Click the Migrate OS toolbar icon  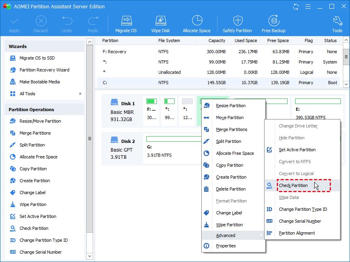(x=126, y=24)
